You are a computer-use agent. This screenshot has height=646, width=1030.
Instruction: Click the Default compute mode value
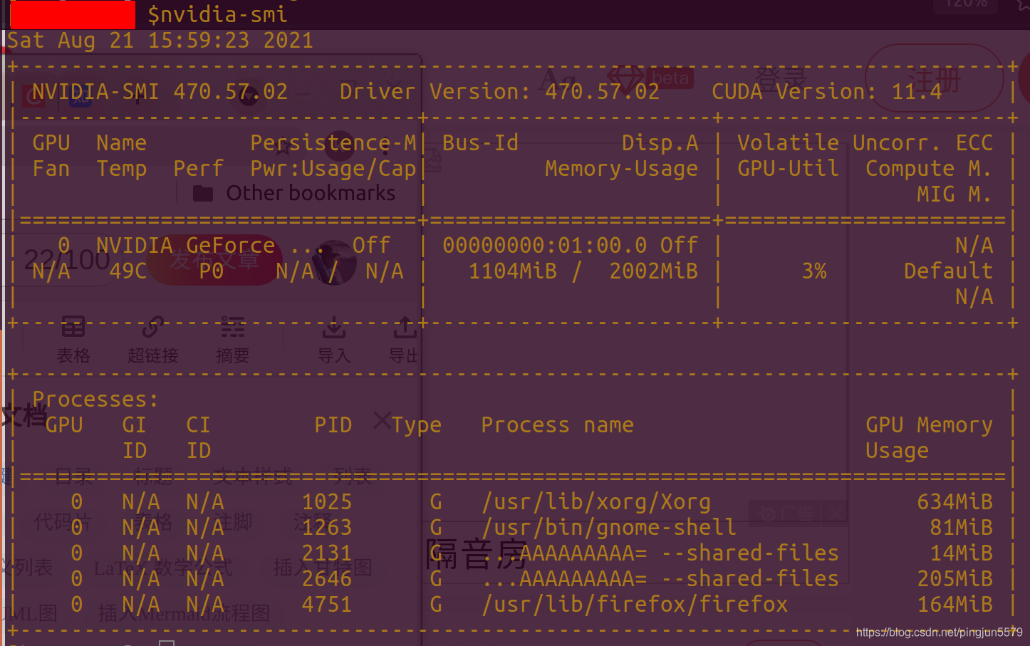tap(949, 271)
